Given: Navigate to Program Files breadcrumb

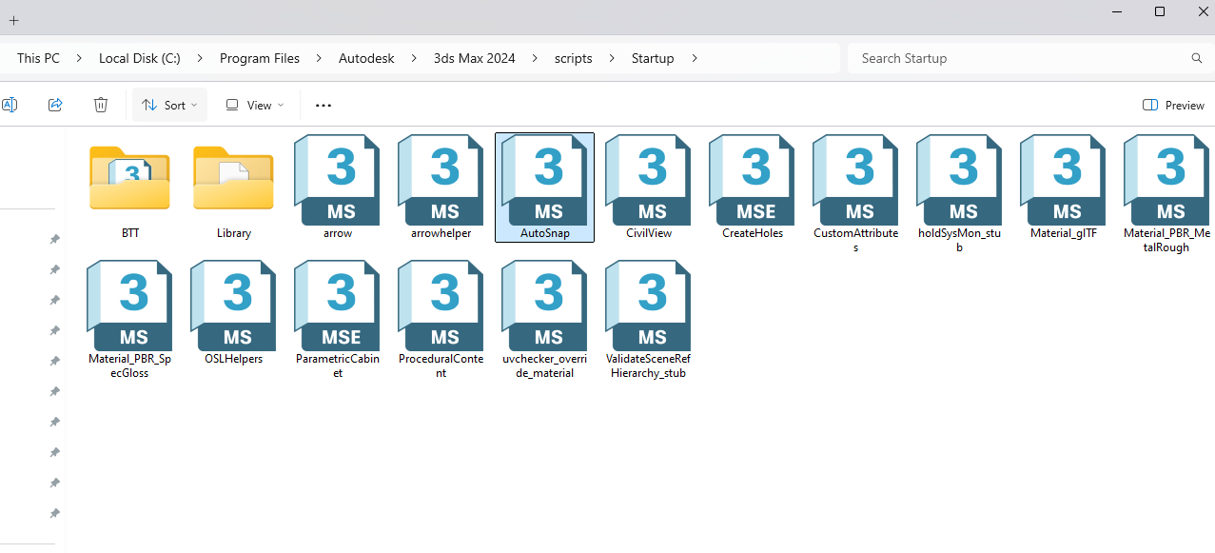Looking at the screenshot, I should click(x=260, y=58).
